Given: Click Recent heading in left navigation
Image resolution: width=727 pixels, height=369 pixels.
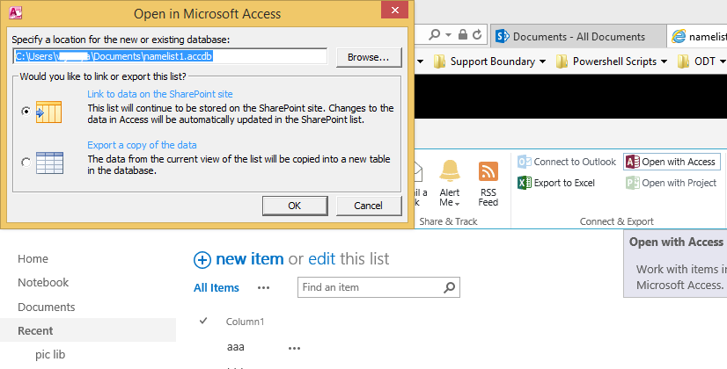Looking at the screenshot, I should (x=35, y=330).
